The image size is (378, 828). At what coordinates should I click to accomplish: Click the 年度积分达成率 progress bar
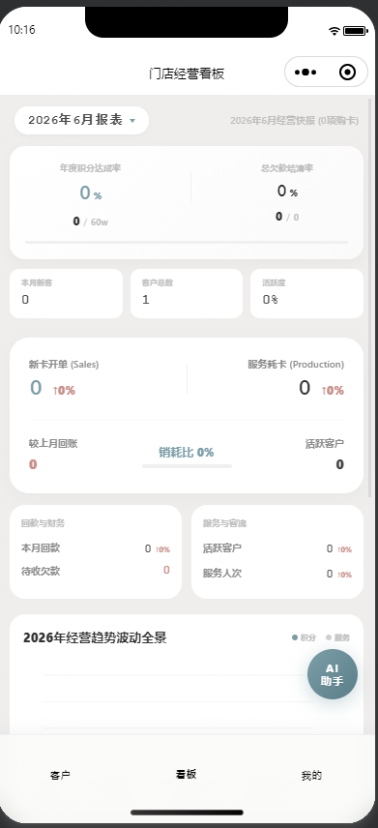(187, 243)
